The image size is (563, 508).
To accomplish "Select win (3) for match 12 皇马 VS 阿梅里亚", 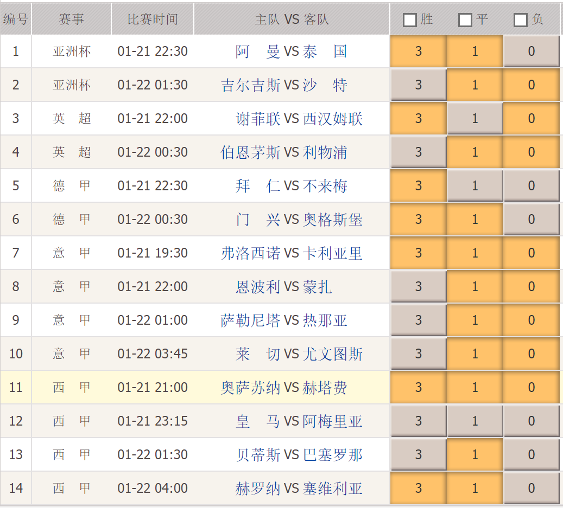I will tap(419, 421).
